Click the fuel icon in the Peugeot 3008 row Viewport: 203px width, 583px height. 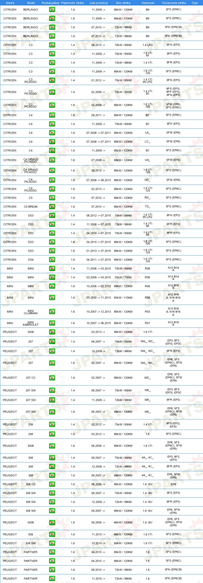click(52, 446)
